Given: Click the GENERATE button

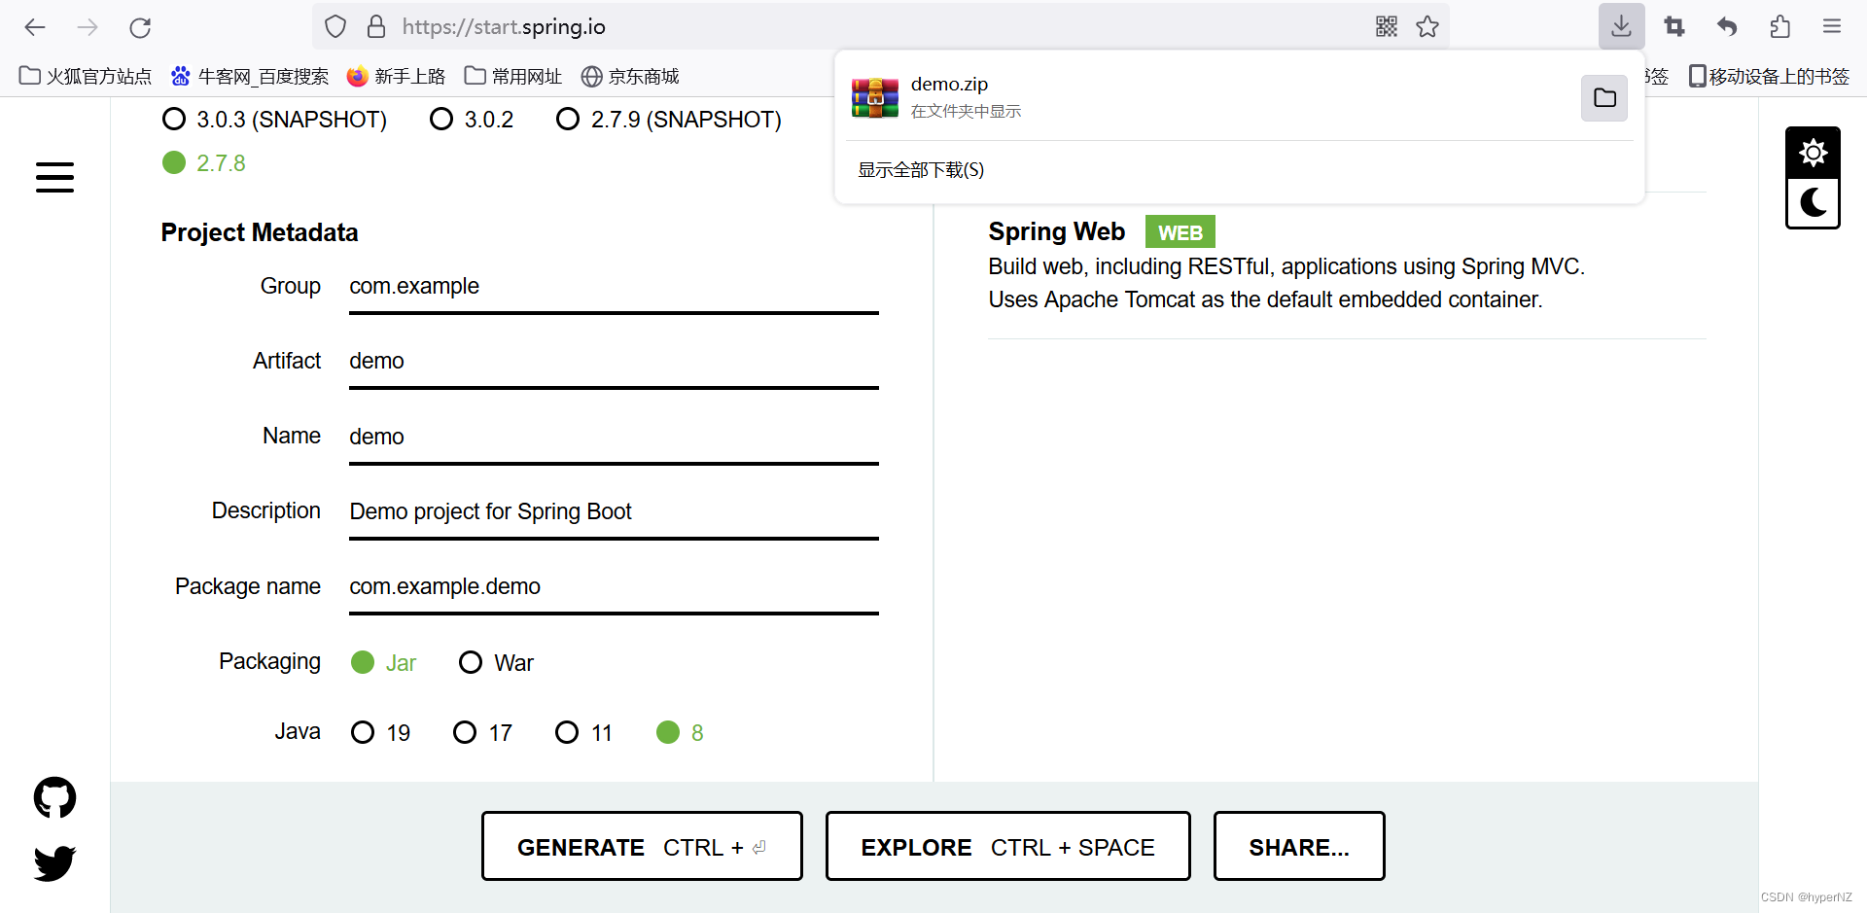Looking at the screenshot, I should pyautogui.click(x=642, y=846).
